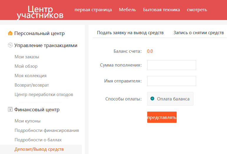Viewport: 227px width, 154px height.
Task: Open Мои заказы in the sidebar
Action: [27, 57]
